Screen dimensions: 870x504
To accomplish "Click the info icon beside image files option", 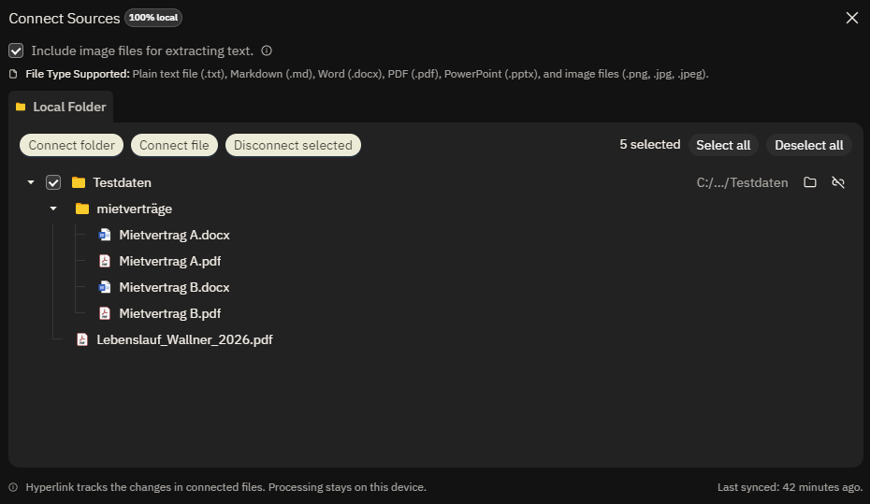I will 267,50.
